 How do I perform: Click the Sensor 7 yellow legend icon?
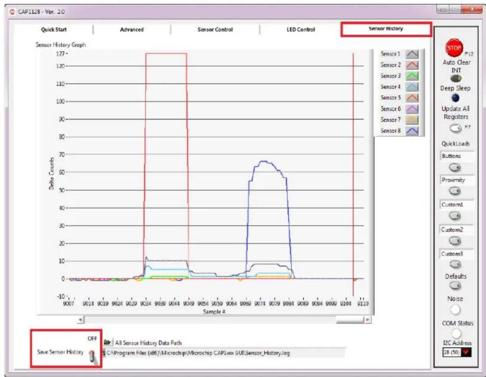412,120
